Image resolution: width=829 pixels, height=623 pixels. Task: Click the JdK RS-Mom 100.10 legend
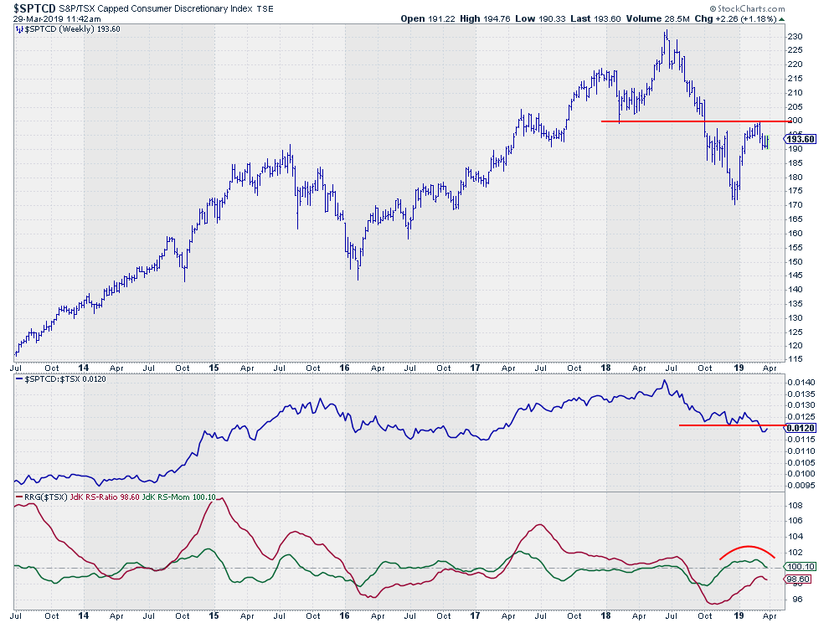tap(178, 497)
